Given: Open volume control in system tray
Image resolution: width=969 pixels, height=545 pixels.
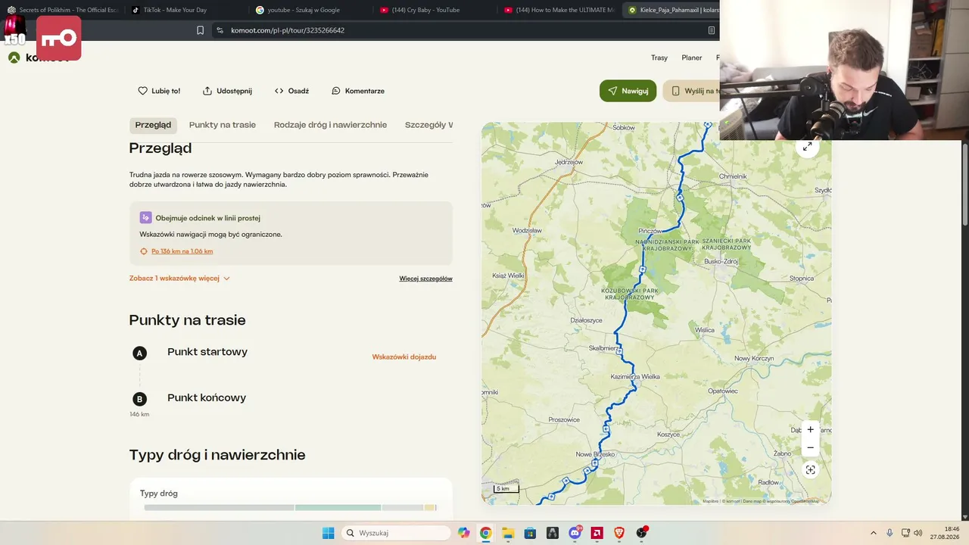Looking at the screenshot, I should pos(918,533).
